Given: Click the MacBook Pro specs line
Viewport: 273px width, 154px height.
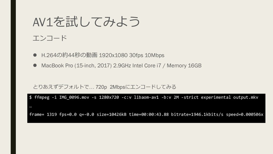Looking at the screenshot, I should click(121, 66).
